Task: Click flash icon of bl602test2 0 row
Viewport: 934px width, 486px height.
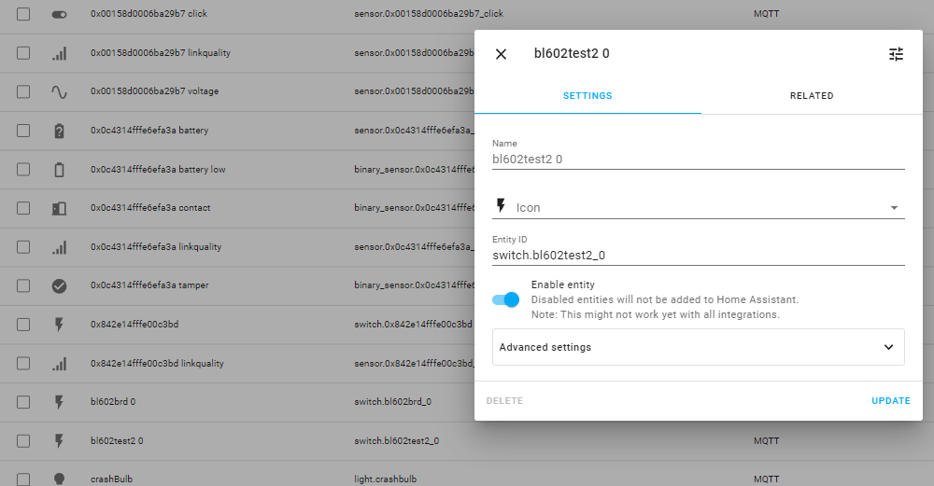Action: (59, 441)
